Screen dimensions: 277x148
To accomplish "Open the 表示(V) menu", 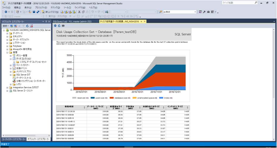I will 28,8.
